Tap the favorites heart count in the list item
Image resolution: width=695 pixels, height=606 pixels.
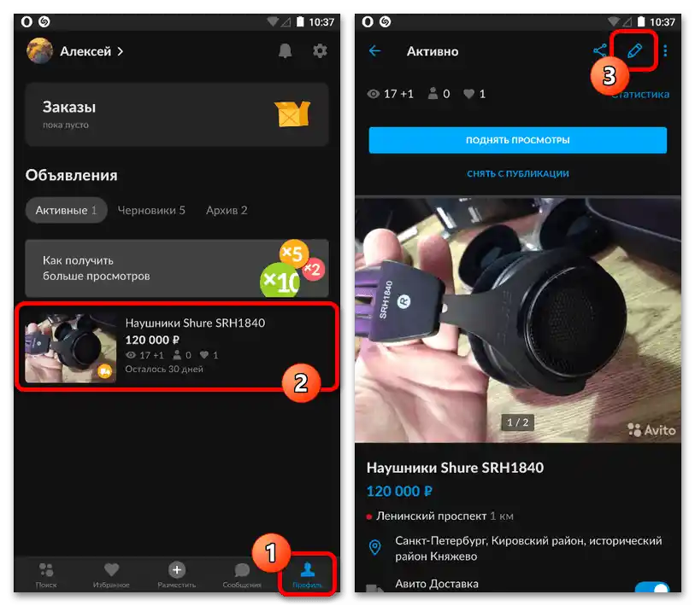point(209,355)
